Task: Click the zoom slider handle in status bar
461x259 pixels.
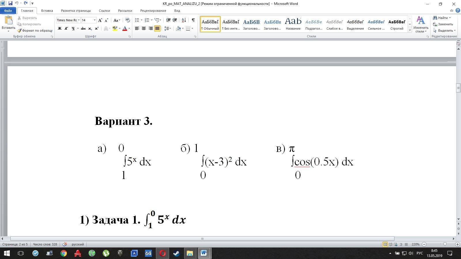Action: coord(445,244)
